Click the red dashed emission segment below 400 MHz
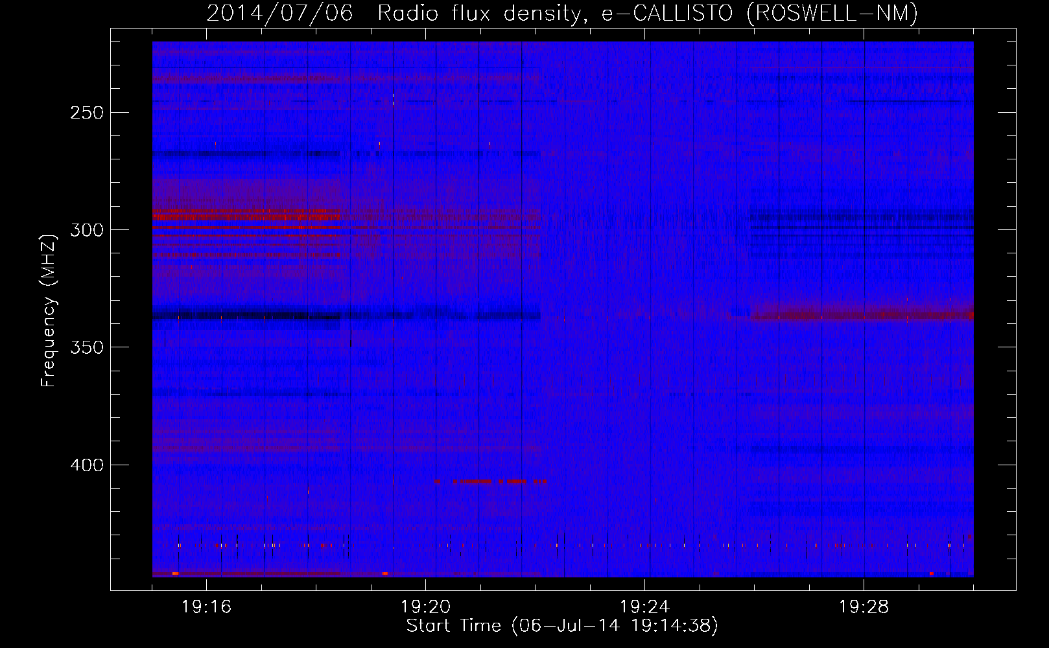 [x=491, y=481]
